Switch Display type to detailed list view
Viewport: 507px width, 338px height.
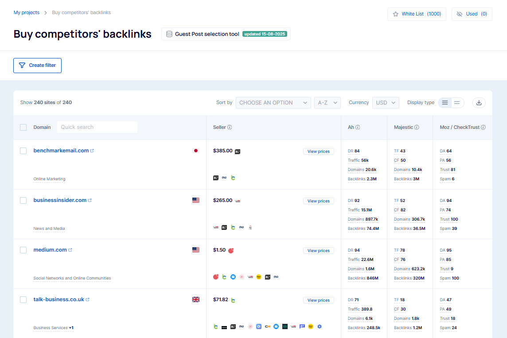coord(445,103)
